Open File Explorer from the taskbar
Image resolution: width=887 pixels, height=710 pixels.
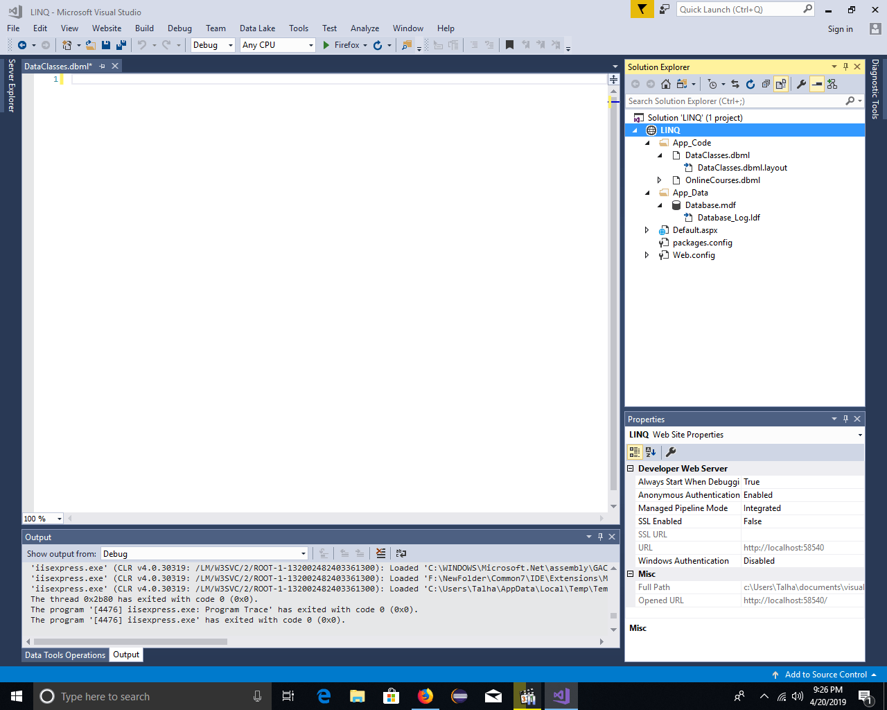tap(358, 696)
